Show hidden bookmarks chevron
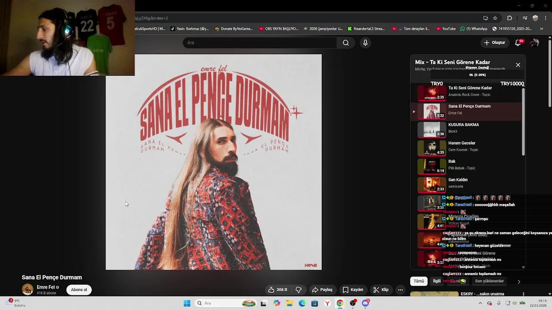This screenshot has width=552, height=310. click(542, 29)
